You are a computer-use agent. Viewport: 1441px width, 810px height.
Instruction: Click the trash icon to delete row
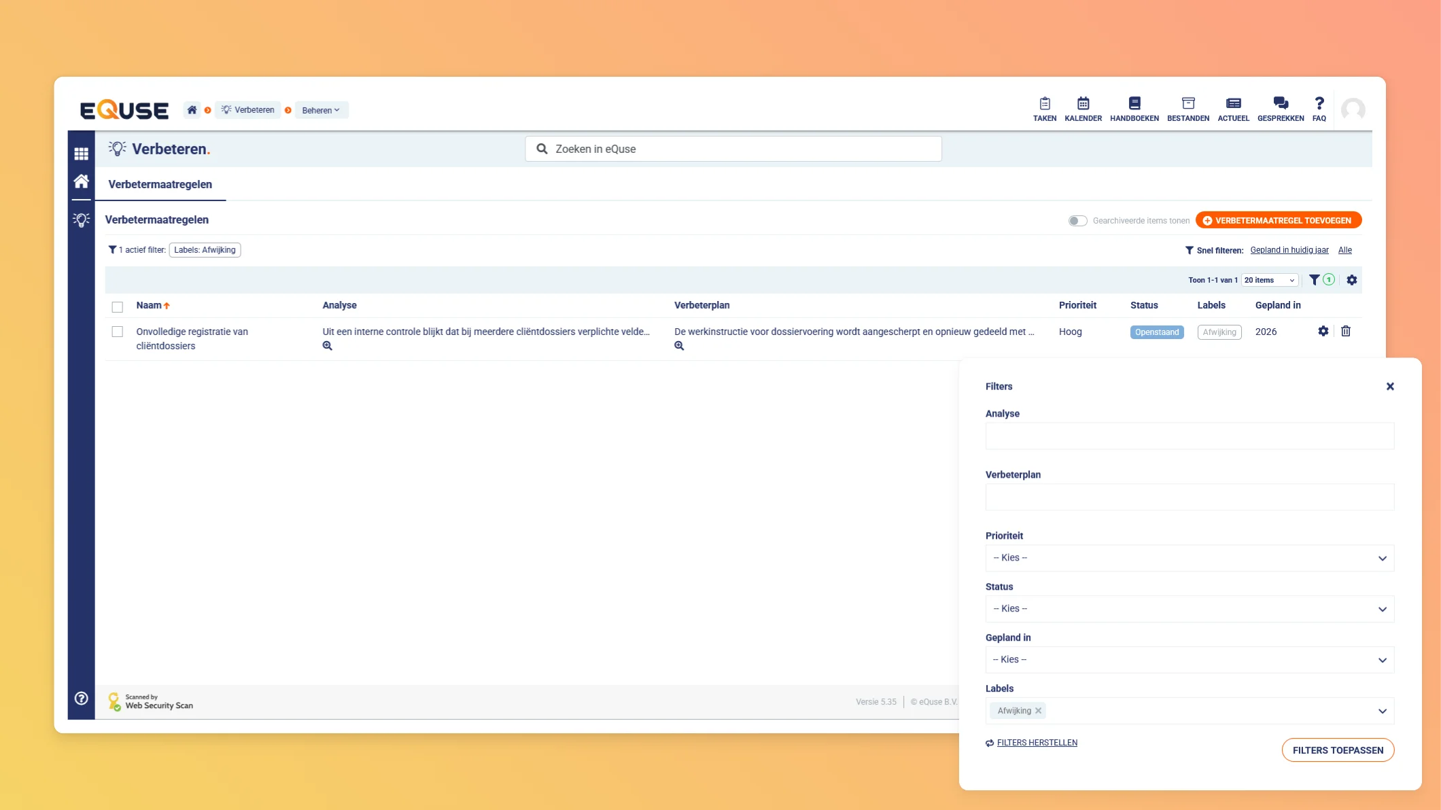(1345, 331)
